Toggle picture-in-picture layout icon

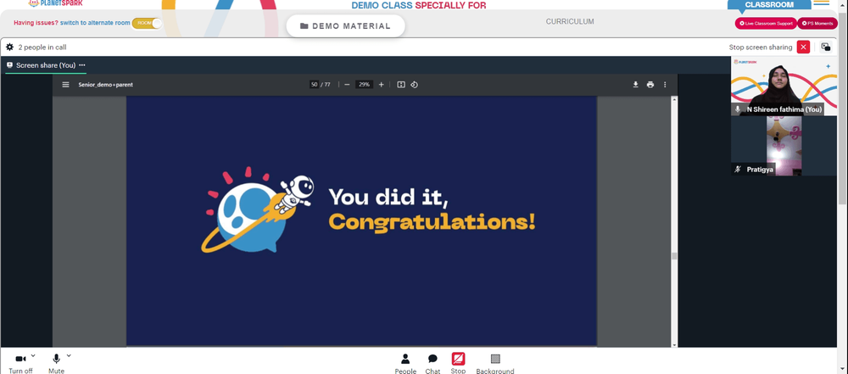(x=826, y=47)
